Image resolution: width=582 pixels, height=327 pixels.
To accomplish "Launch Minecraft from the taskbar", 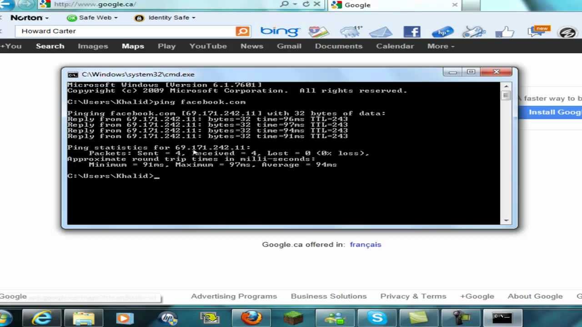I will point(293,317).
